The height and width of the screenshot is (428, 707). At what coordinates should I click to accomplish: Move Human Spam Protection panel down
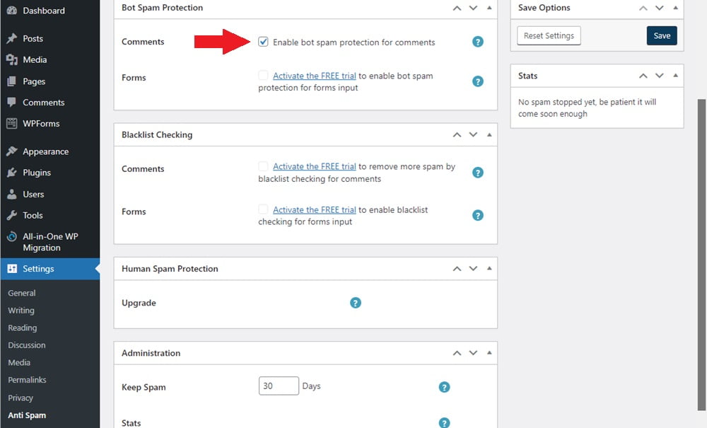point(473,269)
